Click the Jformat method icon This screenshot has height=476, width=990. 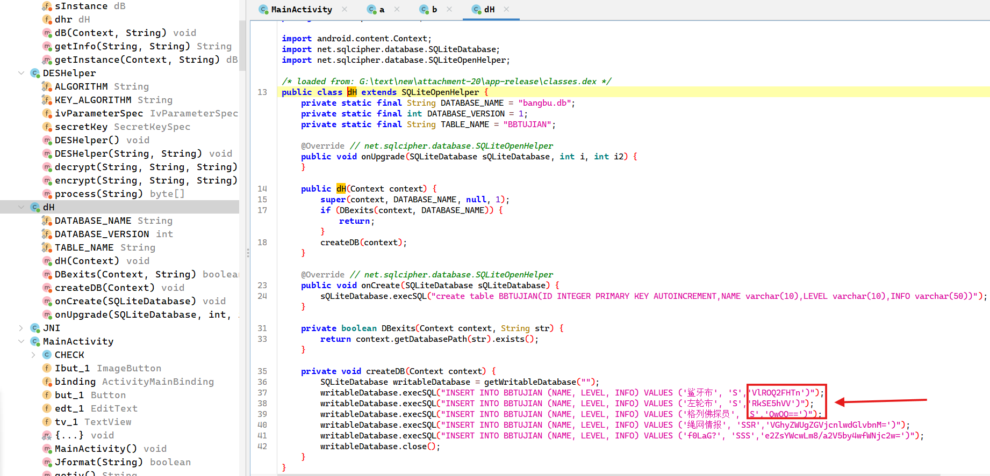47,462
